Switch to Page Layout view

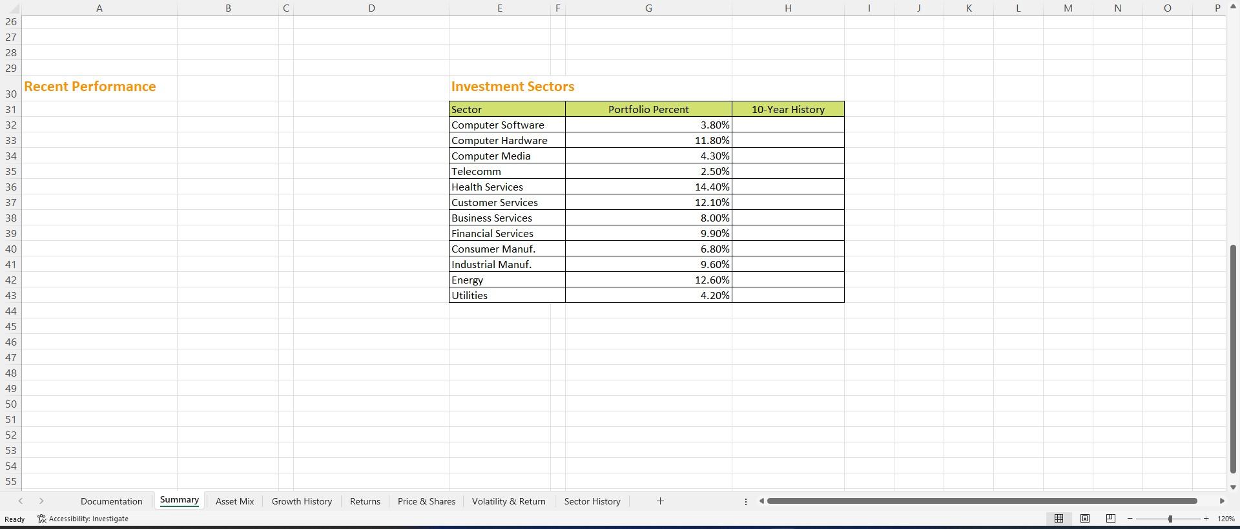coord(1085,519)
